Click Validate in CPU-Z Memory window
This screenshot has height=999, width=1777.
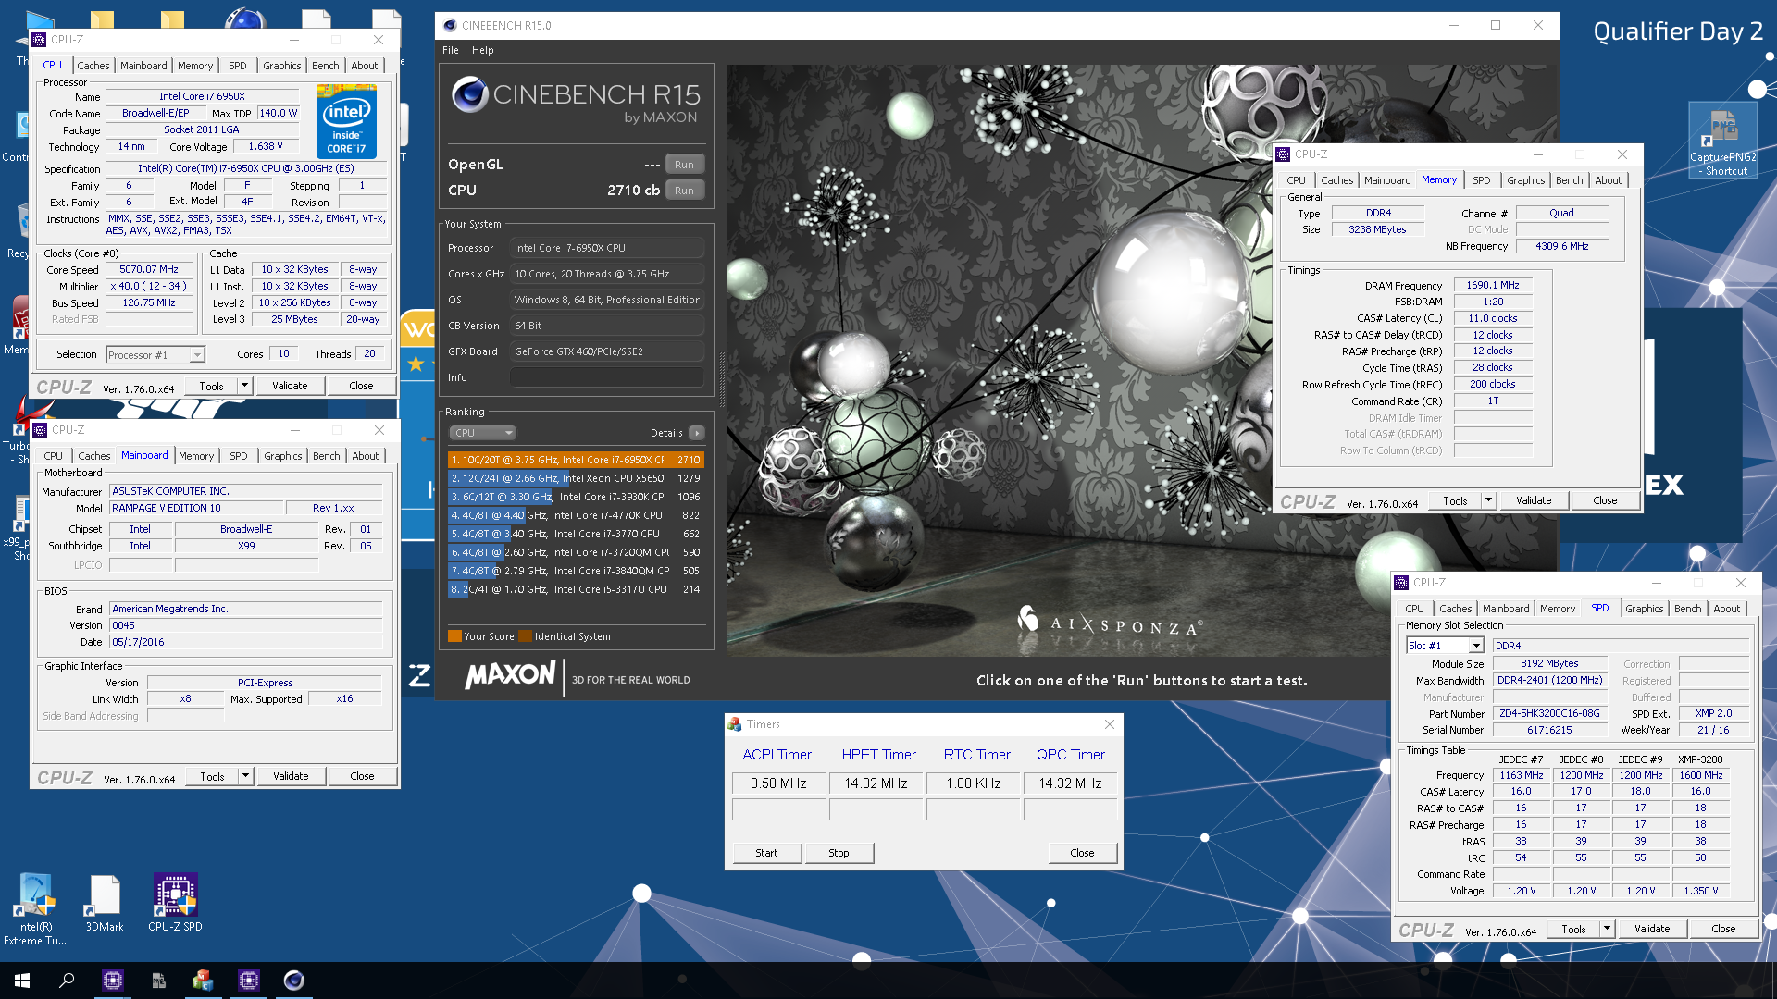[1534, 500]
